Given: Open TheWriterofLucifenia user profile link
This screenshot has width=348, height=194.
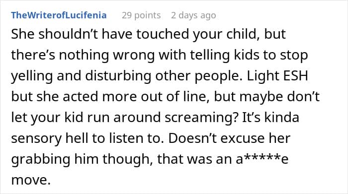Looking at the screenshot, I should (59, 15).
